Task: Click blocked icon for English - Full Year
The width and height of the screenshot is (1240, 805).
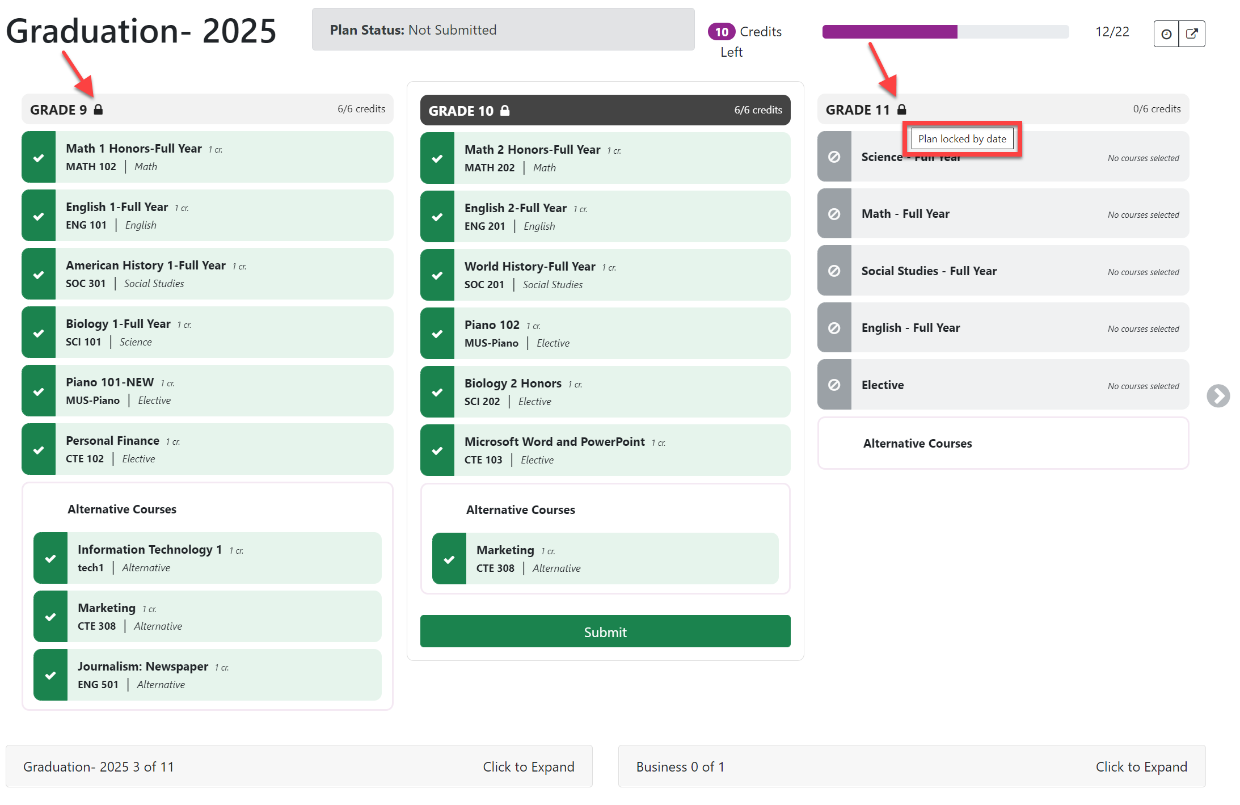Action: tap(834, 328)
